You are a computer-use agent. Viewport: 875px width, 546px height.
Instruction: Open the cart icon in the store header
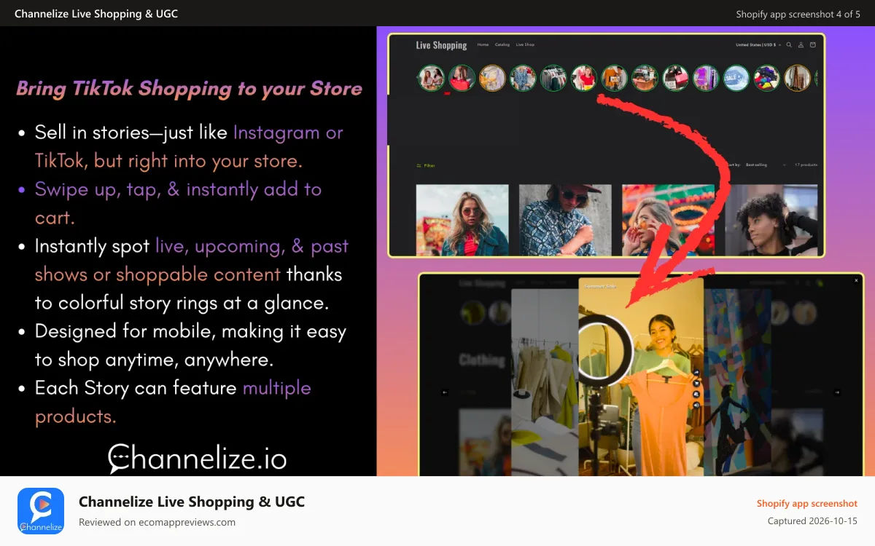[x=813, y=44]
